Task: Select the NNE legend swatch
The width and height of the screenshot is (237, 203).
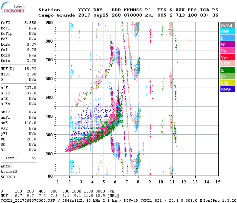Action: pos(228,31)
